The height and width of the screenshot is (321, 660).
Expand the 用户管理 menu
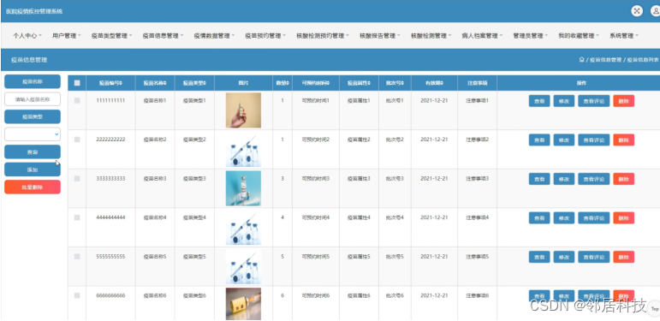[67, 36]
